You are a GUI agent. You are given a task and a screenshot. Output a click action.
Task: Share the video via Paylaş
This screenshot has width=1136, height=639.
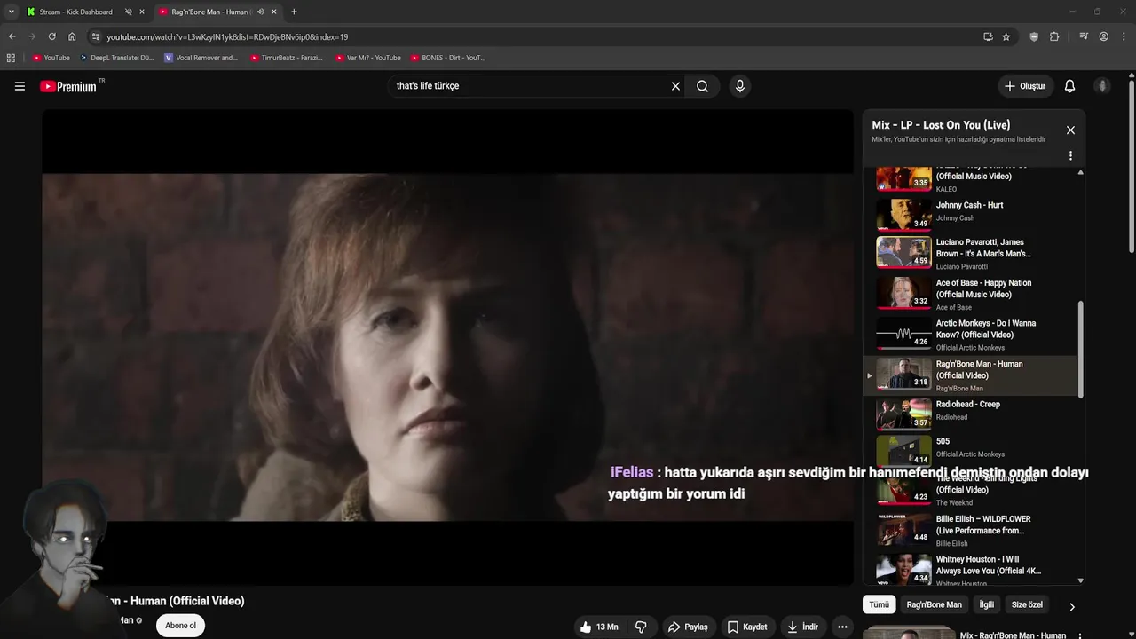coord(688,627)
